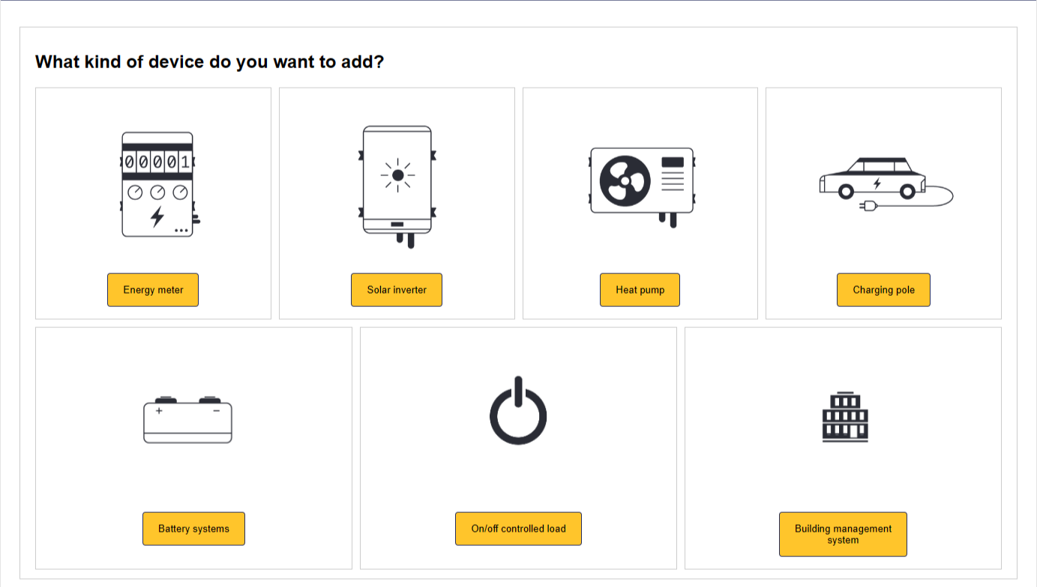The width and height of the screenshot is (1037, 587).
Task: Select On/off controlled load button
Action: point(518,529)
